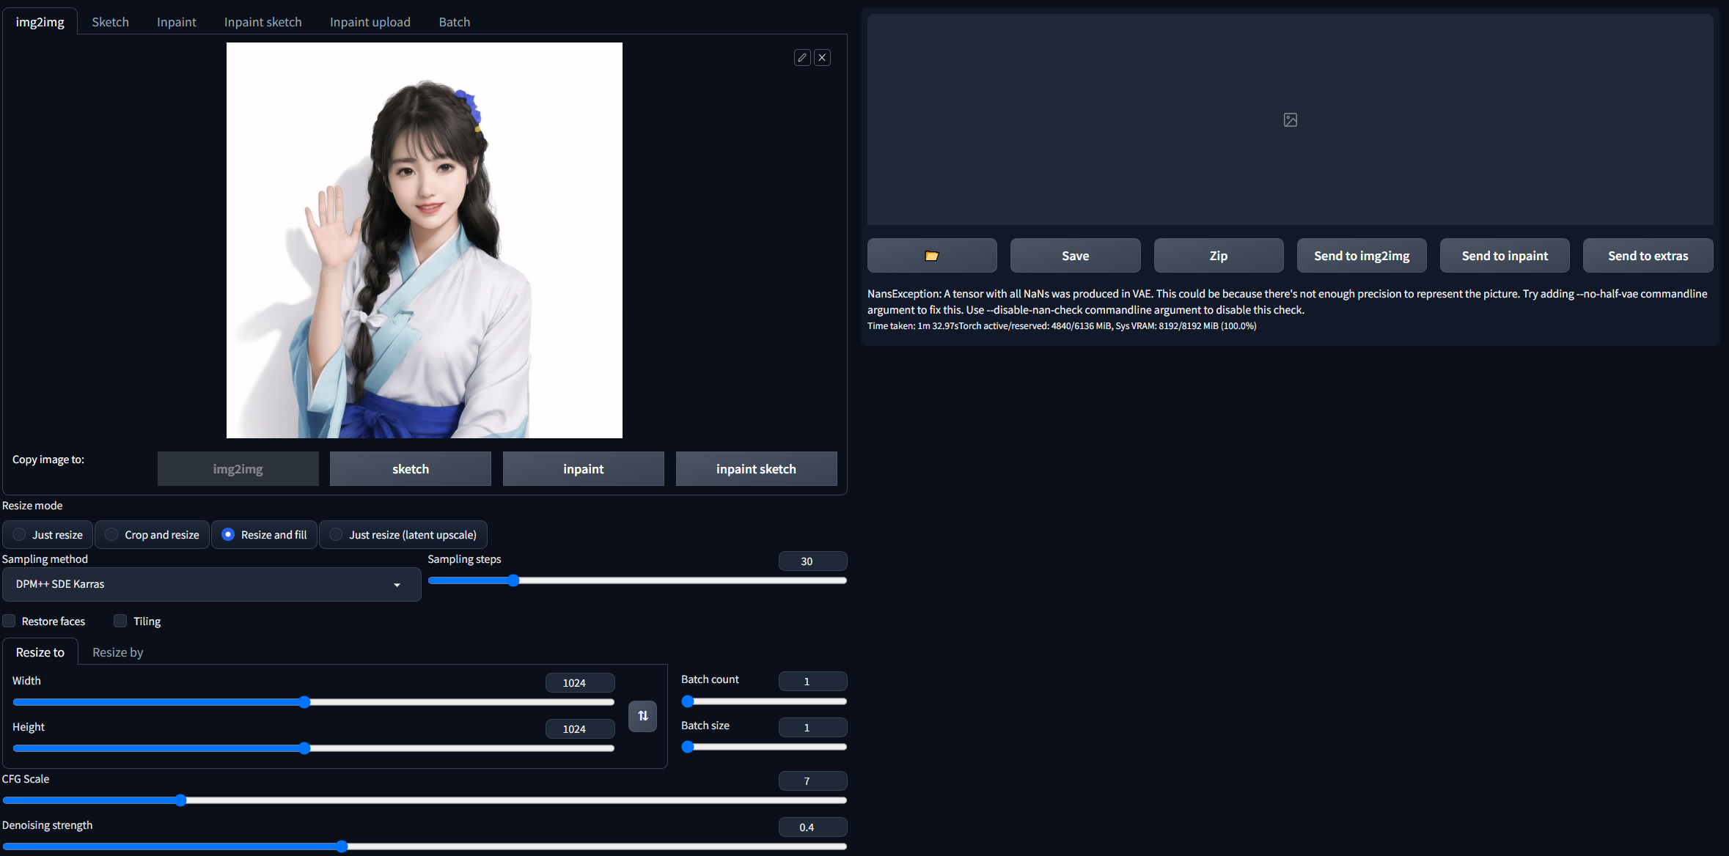
Task: Expand the DPM++ SDE Karras dropdown arrow
Action: [x=397, y=585]
